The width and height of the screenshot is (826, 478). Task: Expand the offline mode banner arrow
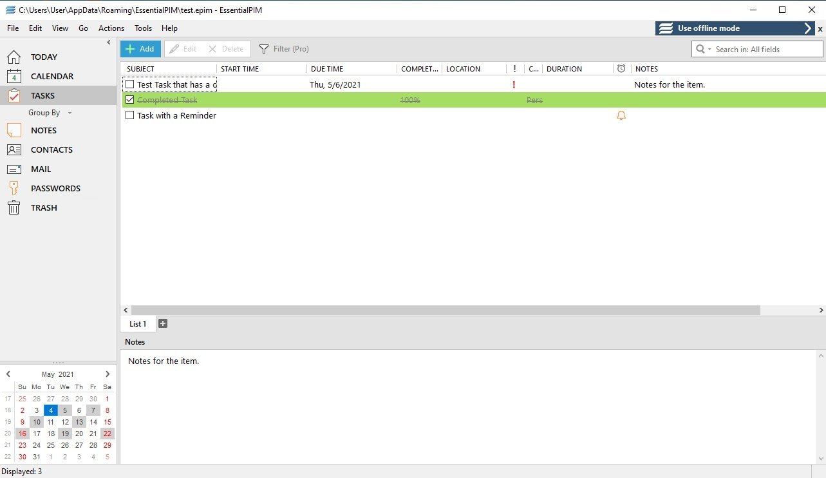point(809,28)
